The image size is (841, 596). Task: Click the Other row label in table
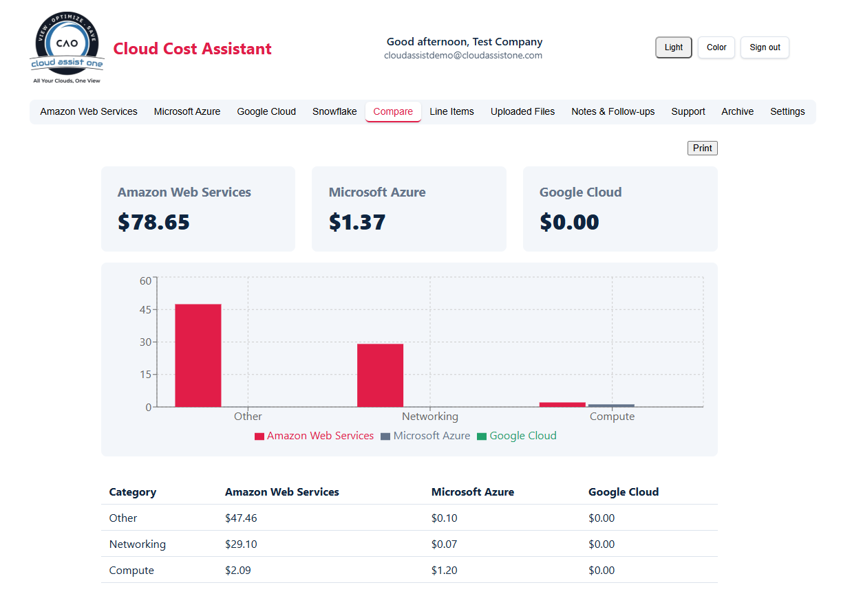[x=123, y=518]
